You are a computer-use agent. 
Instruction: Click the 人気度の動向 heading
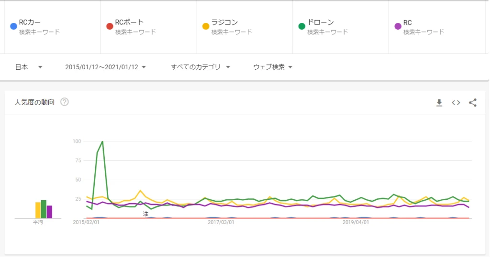coord(34,102)
